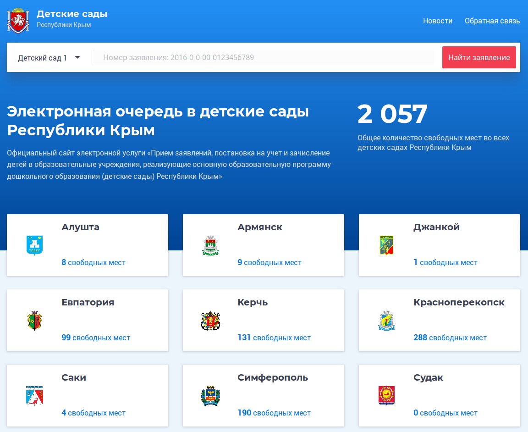
Task: Click the Alushta city emblem
Action: click(34, 245)
